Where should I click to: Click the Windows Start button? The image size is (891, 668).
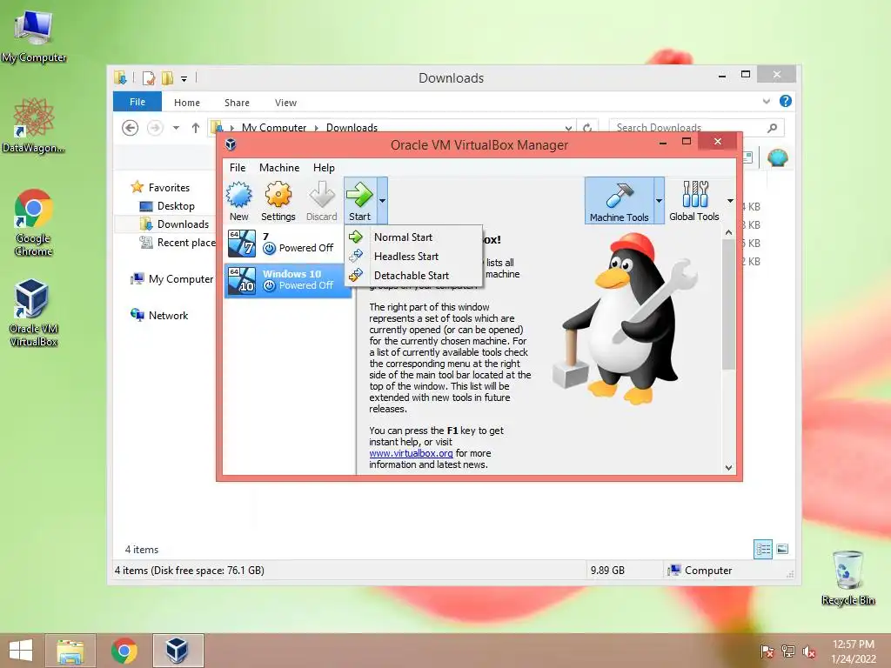point(21,651)
